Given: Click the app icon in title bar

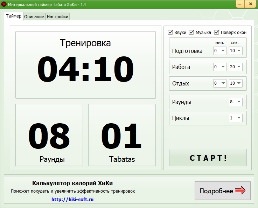Looking at the screenshot, I should (4, 4).
